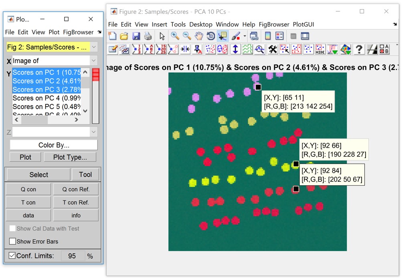Click the question mark help icon
This screenshot has width=402, height=278.
(x=359, y=49)
